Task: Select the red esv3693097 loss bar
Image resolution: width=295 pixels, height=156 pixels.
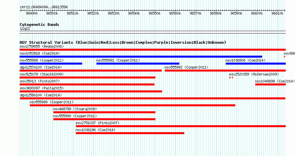Action: click(x=91, y=91)
